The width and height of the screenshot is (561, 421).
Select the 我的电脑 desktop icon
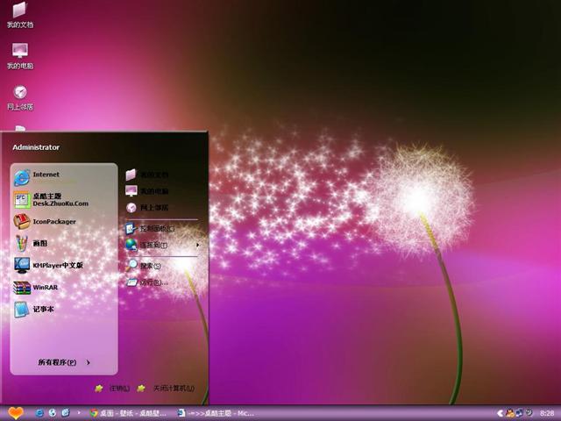[x=19, y=55]
